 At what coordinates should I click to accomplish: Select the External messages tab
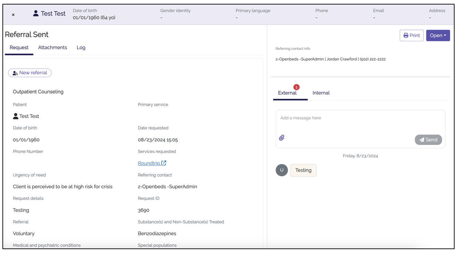point(287,93)
